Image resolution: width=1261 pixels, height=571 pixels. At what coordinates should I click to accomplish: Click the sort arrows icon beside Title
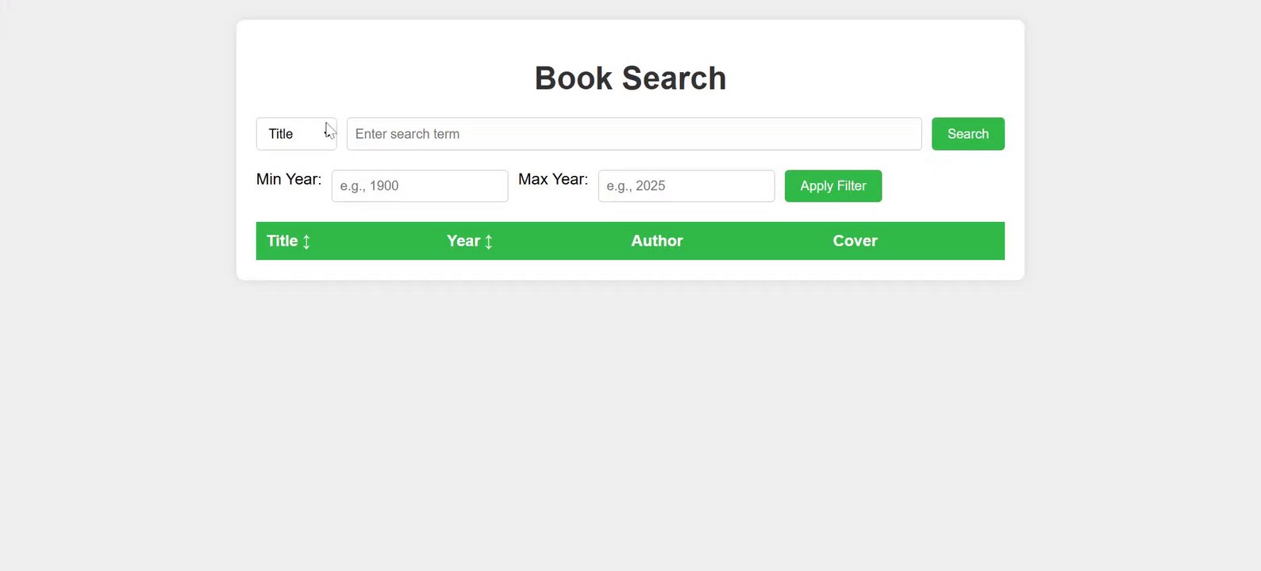(306, 242)
